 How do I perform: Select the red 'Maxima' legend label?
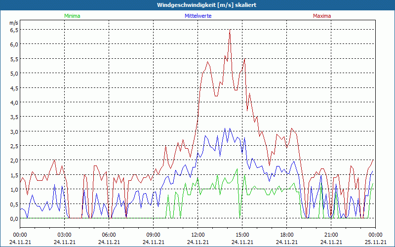click(322, 16)
